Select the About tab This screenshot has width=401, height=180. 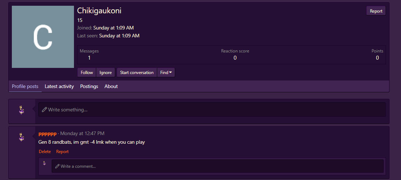[111, 86]
